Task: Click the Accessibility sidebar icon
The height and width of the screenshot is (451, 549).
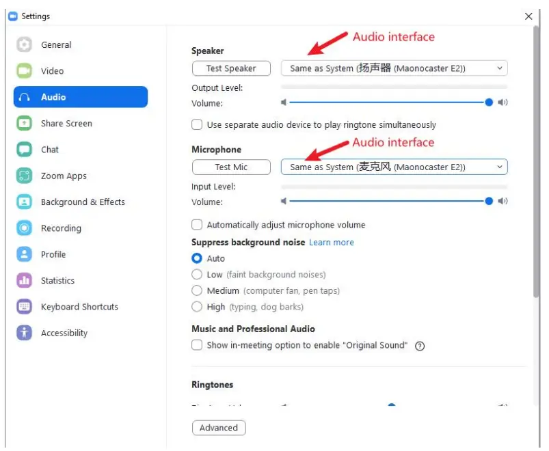Action: point(25,333)
